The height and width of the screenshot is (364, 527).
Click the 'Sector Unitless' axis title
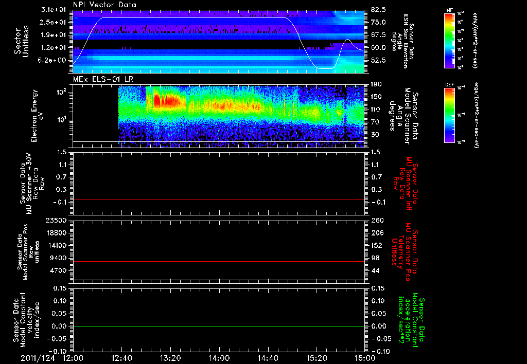22,41
